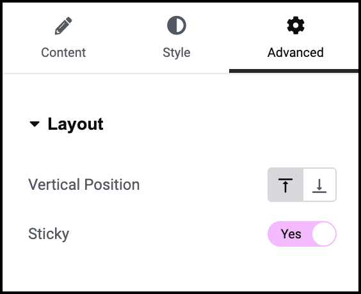Viewport: 361px width, 294px height.
Task: Click the Sticky field label
Action: point(49,234)
